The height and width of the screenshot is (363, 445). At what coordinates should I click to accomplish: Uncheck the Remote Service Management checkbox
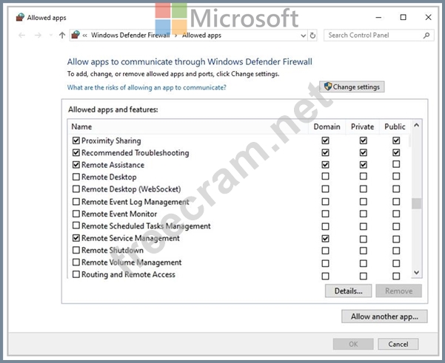point(76,239)
